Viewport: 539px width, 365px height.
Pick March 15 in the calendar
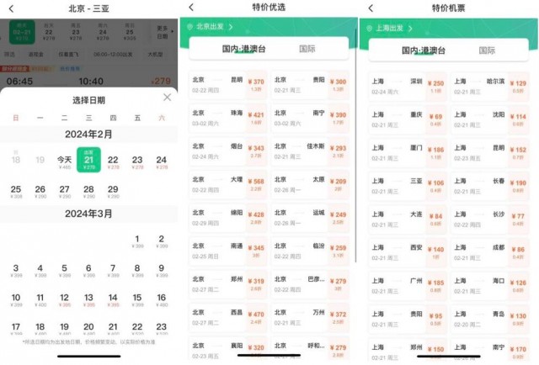pyautogui.click(x=137, y=299)
